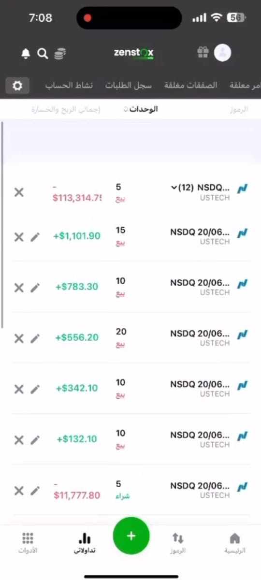Image resolution: width=261 pixels, height=580 pixels.
Task: Close all grouped NSDQ (12) positions X
Action: (x=18, y=192)
